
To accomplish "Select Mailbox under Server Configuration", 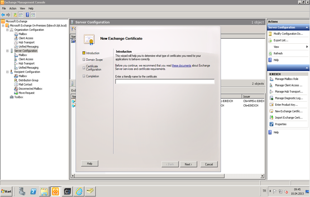I will 23,55.
